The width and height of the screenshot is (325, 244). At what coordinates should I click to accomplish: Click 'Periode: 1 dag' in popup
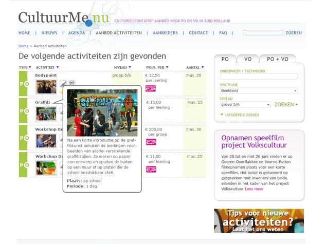(82, 186)
